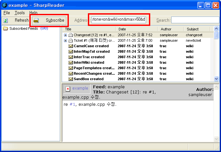Screen dimensions: 221x152
Task: Click the broken image icon beside example
Action: (x=68, y=89)
